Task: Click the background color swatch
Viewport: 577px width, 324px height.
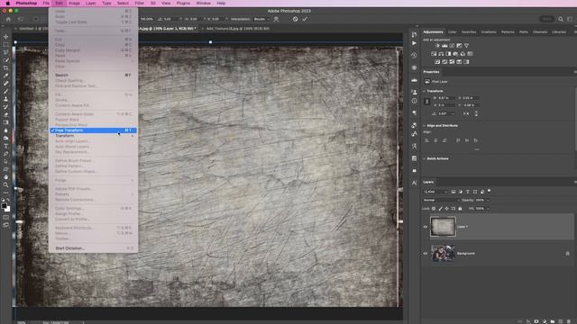Action: tap(8, 210)
